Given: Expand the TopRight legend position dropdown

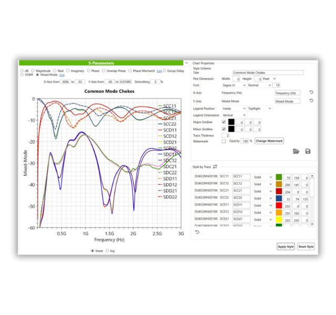Looking at the screenshot, I should (260, 108).
